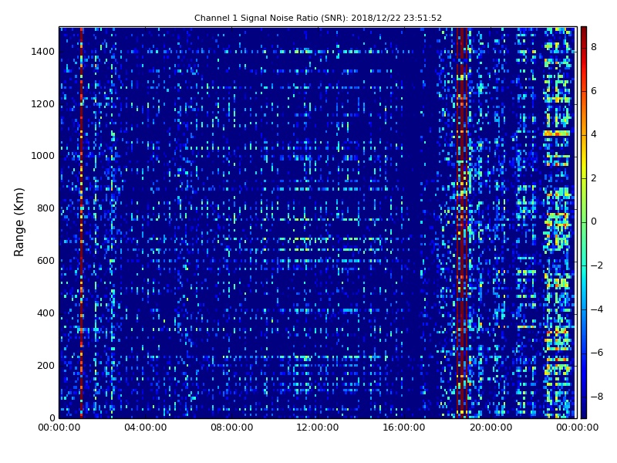The image size is (617, 463).
Task: Click the 800 tick on Range axis
Action: click(46, 208)
